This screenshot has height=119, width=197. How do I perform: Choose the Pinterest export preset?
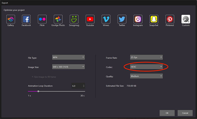170,19
